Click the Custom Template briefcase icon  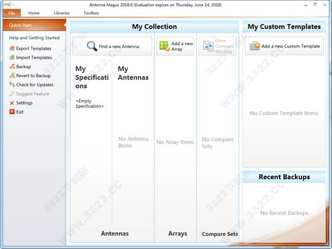pos(255,46)
